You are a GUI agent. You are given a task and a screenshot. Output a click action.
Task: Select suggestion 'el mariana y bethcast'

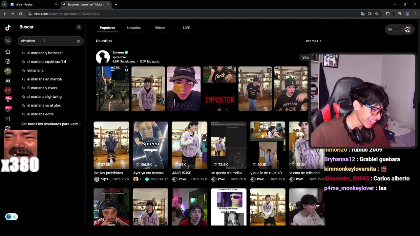45,53
